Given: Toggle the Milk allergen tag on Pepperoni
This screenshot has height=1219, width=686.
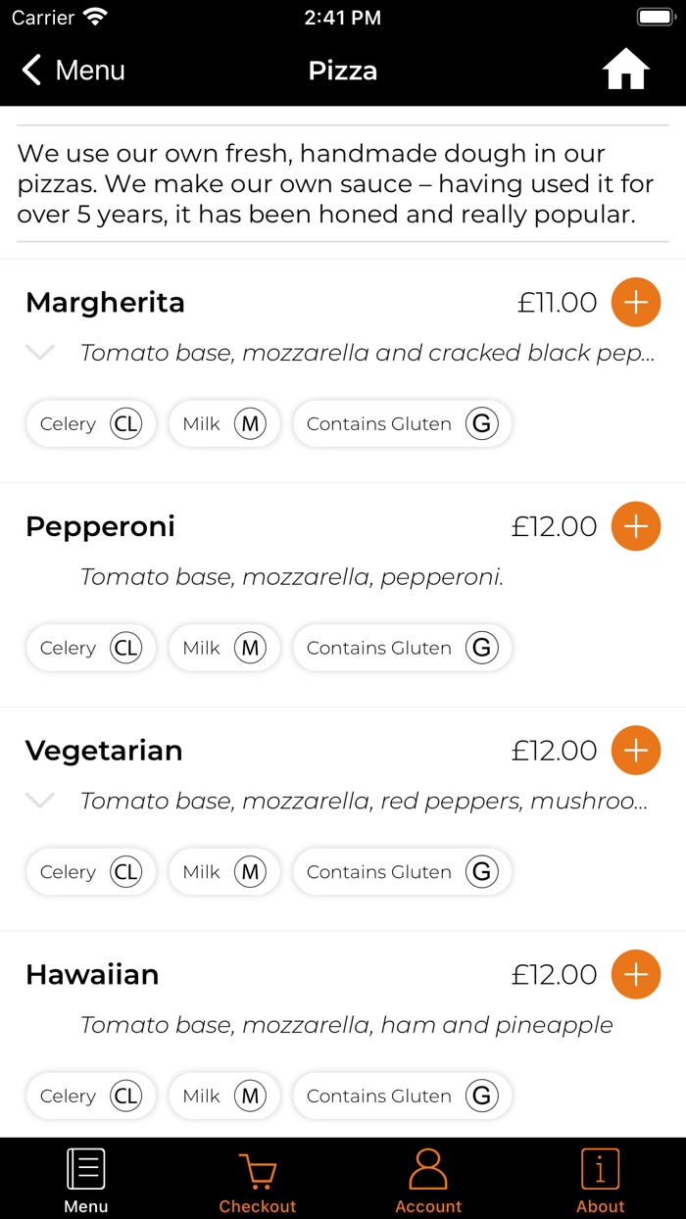Looking at the screenshot, I should (x=223, y=648).
